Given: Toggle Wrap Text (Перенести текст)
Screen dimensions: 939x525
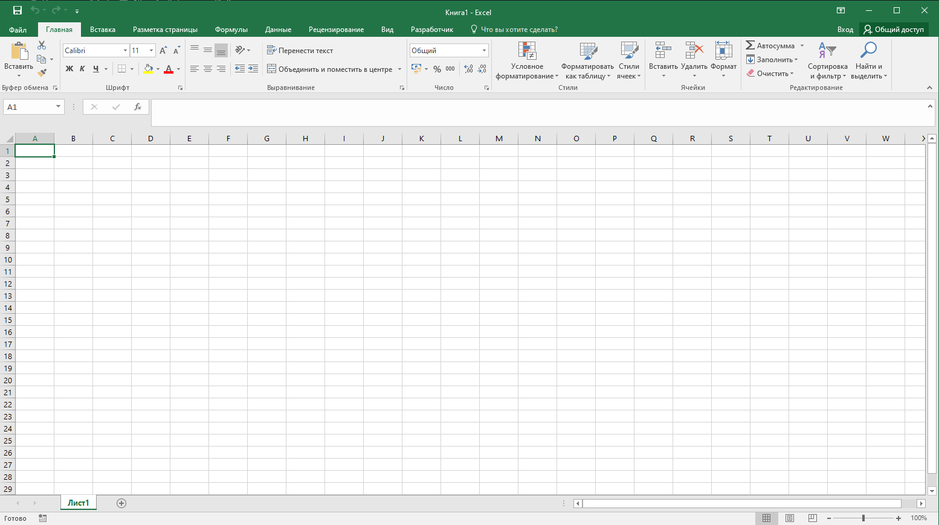Looking at the screenshot, I should pos(300,51).
